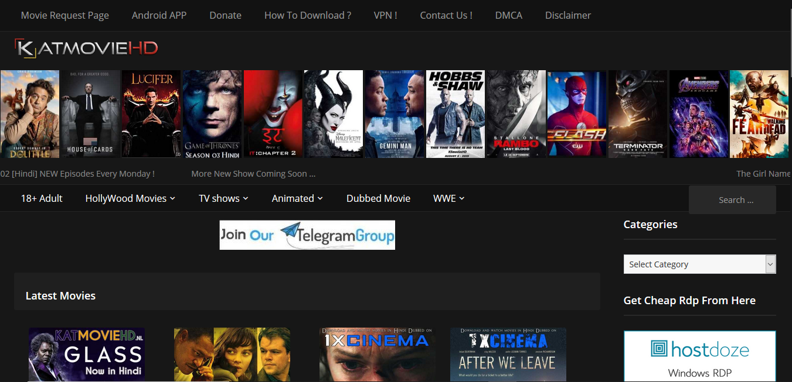
Task: Open the Glass Now in Hindi thumbnail
Action: click(87, 355)
